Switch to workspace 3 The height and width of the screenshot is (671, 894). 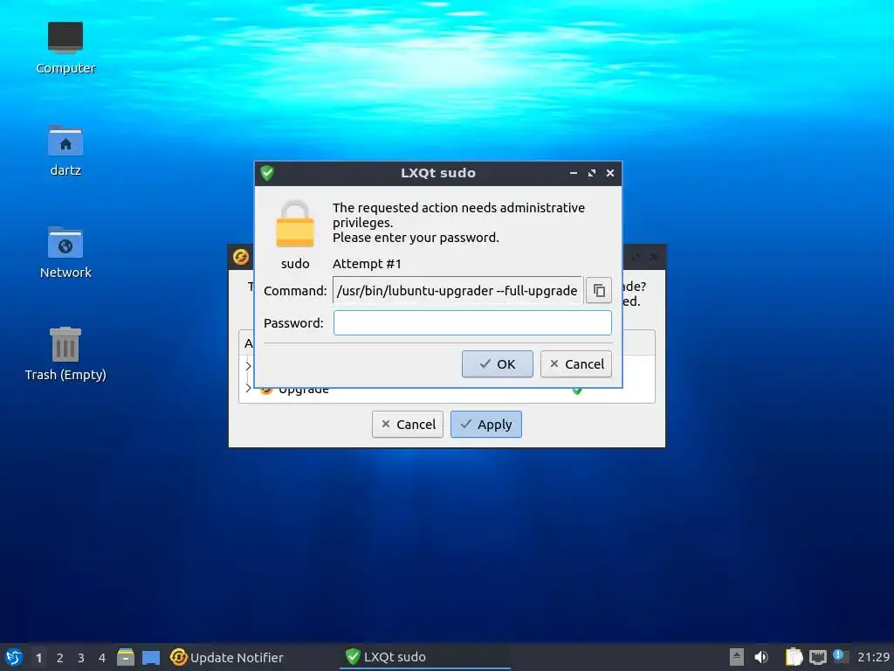[81, 658]
